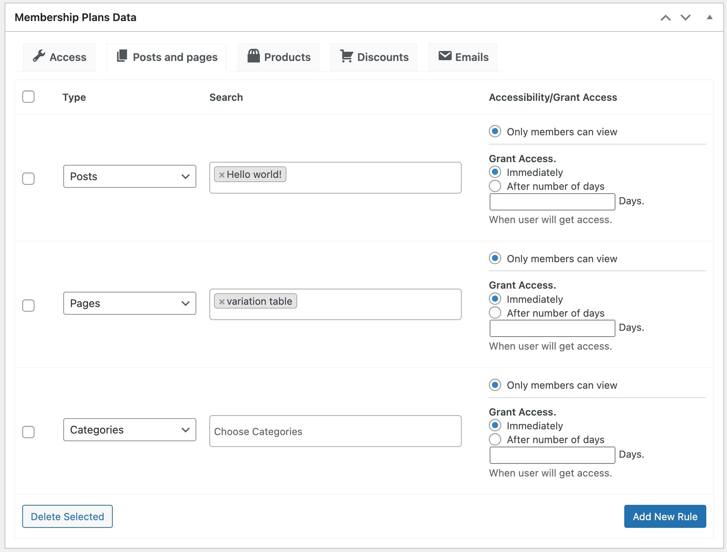727x552 pixels.
Task: Remove the 'Hello world!' tag via its x
Action: [x=222, y=175]
